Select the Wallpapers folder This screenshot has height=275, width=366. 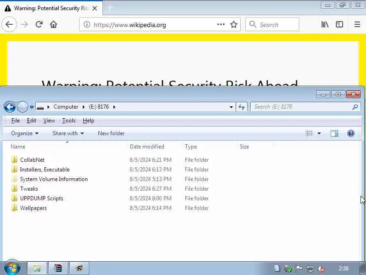[33, 208]
